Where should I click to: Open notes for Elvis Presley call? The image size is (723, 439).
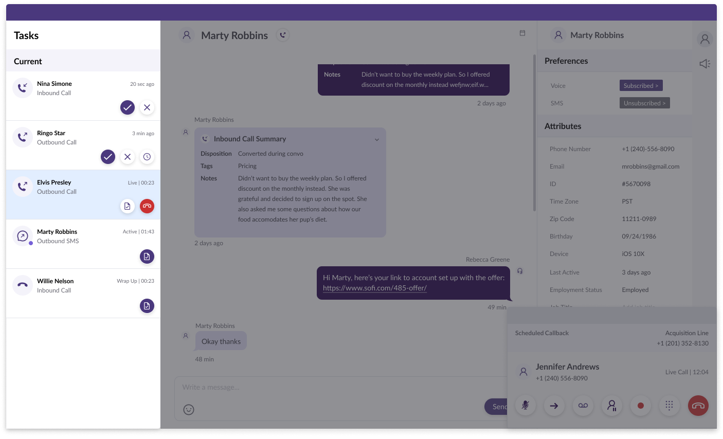pos(128,206)
